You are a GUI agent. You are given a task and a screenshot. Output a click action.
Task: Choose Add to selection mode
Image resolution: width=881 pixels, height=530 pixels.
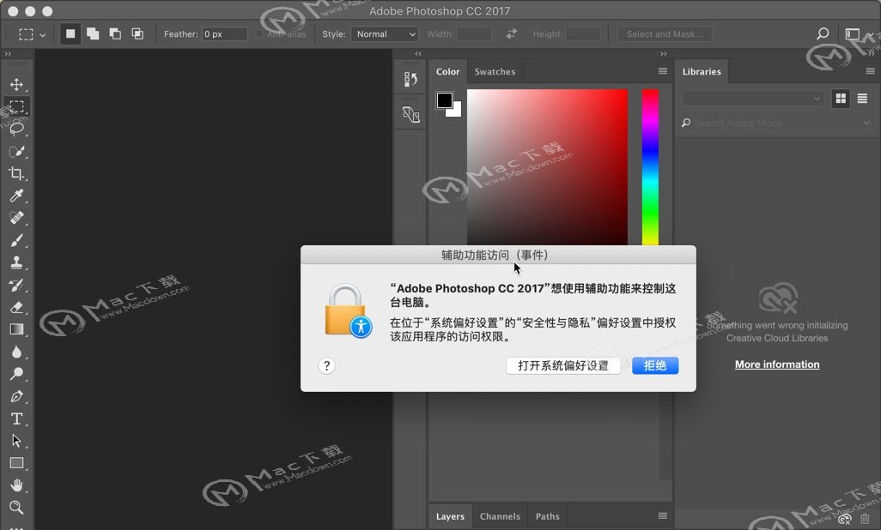93,33
